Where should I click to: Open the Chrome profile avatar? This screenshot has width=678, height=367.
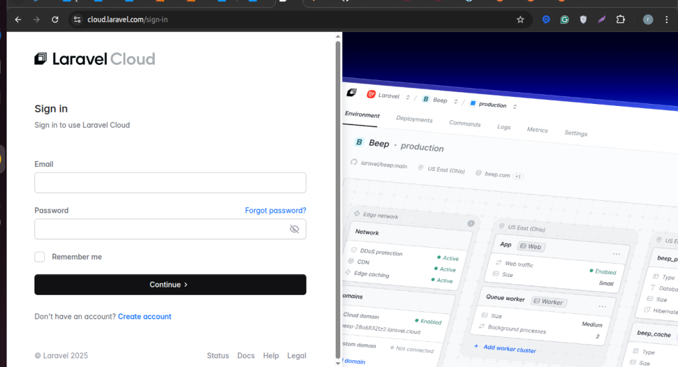(x=648, y=19)
